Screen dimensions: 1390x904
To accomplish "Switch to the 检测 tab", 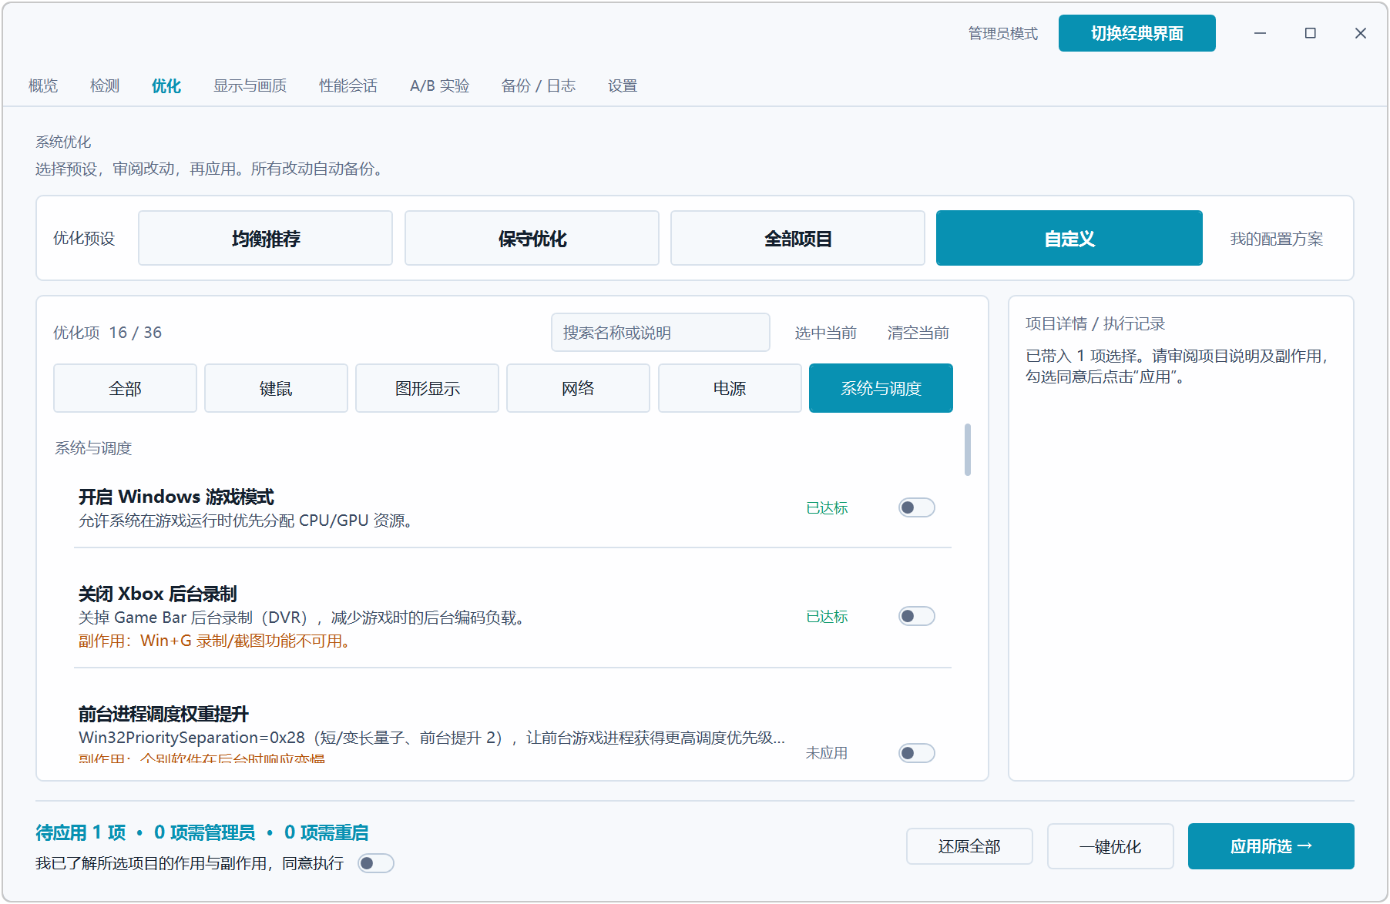I will coord(105,85).
